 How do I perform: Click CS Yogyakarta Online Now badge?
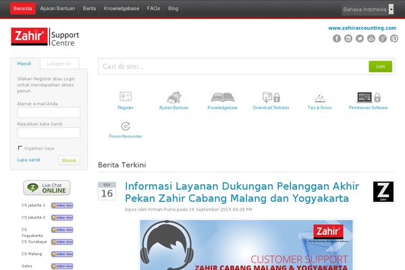coord(62,230)
